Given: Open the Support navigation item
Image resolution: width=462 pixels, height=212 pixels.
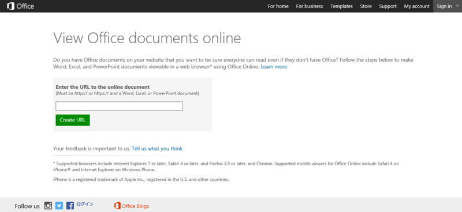Looking at the screenshot, I should [388, 6].
